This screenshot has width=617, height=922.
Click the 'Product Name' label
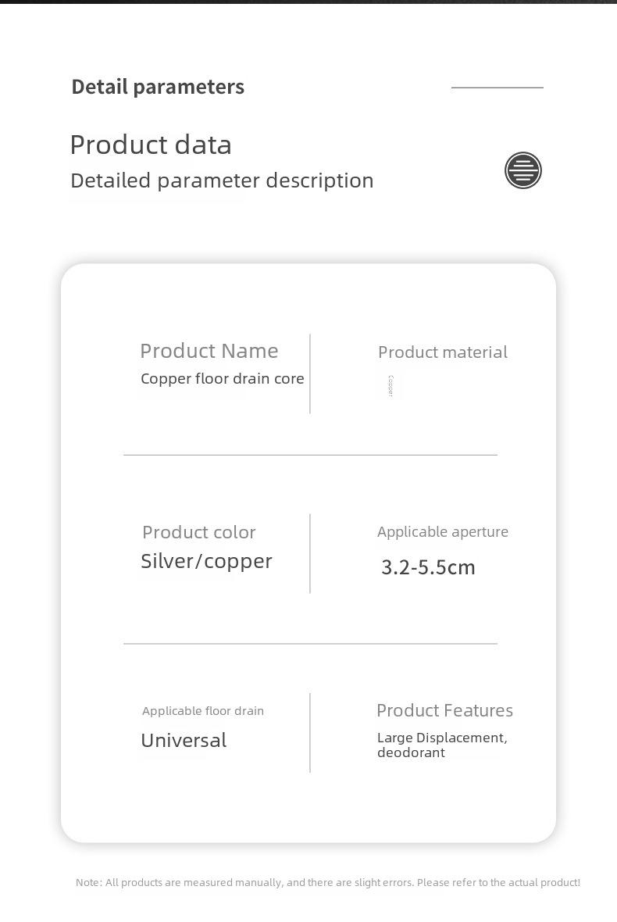pyautogui.click(x=209, y=351)
